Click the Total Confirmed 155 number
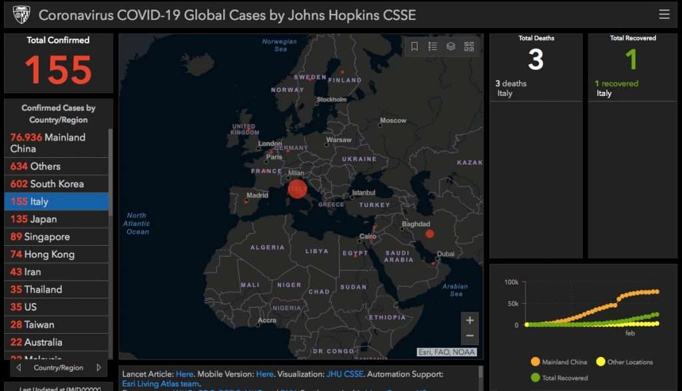 (59, 69)
